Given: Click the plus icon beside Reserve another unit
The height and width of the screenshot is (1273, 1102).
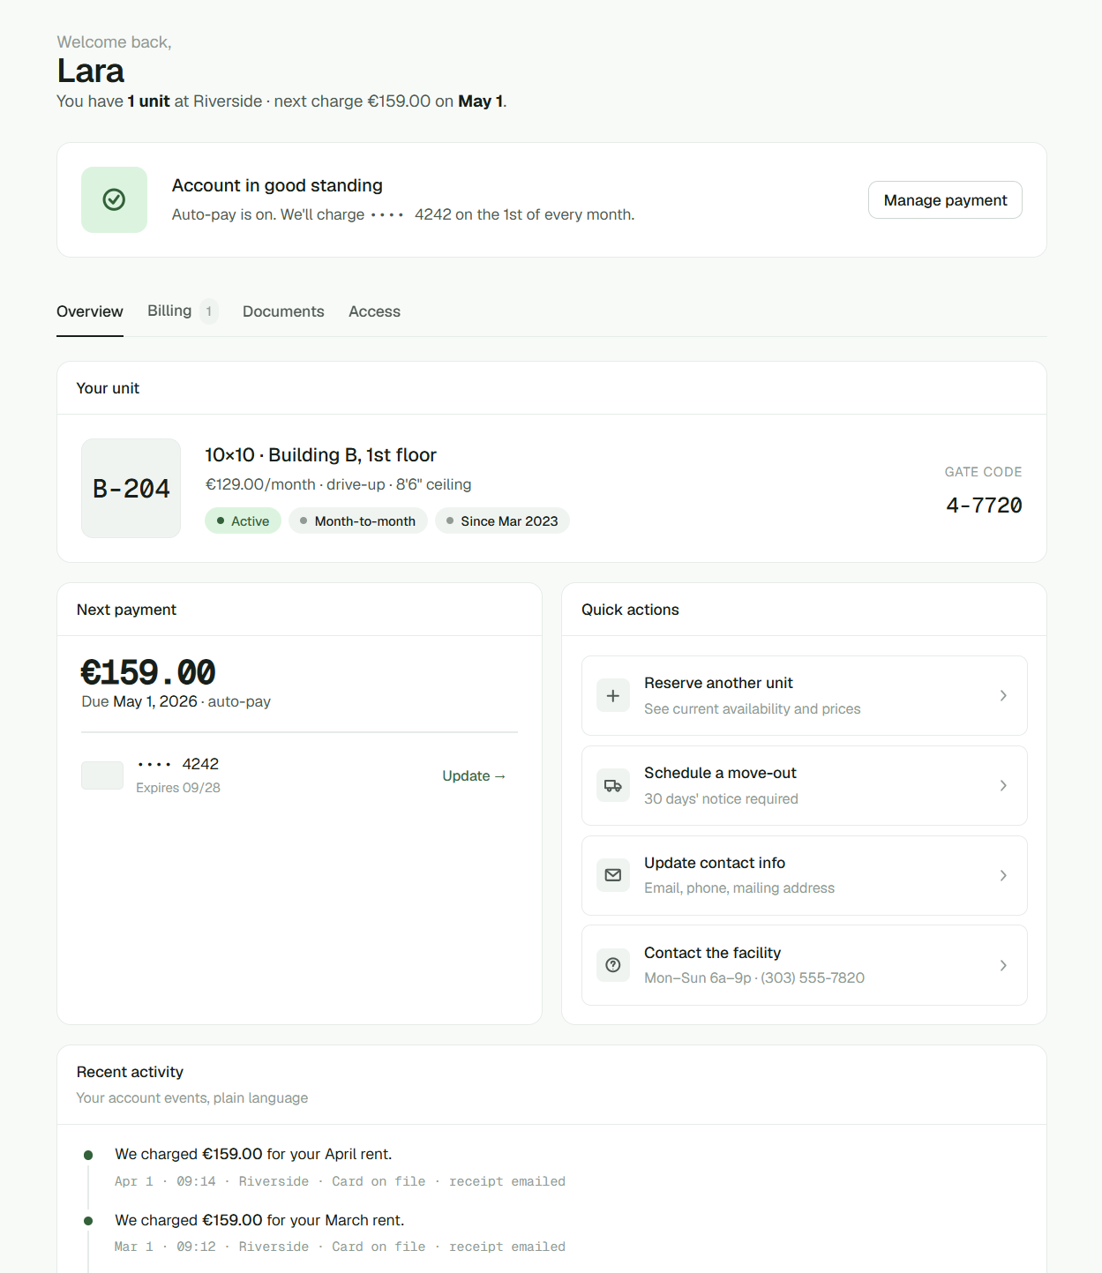Looking at the screenshot, I should (x=613, y=695).
